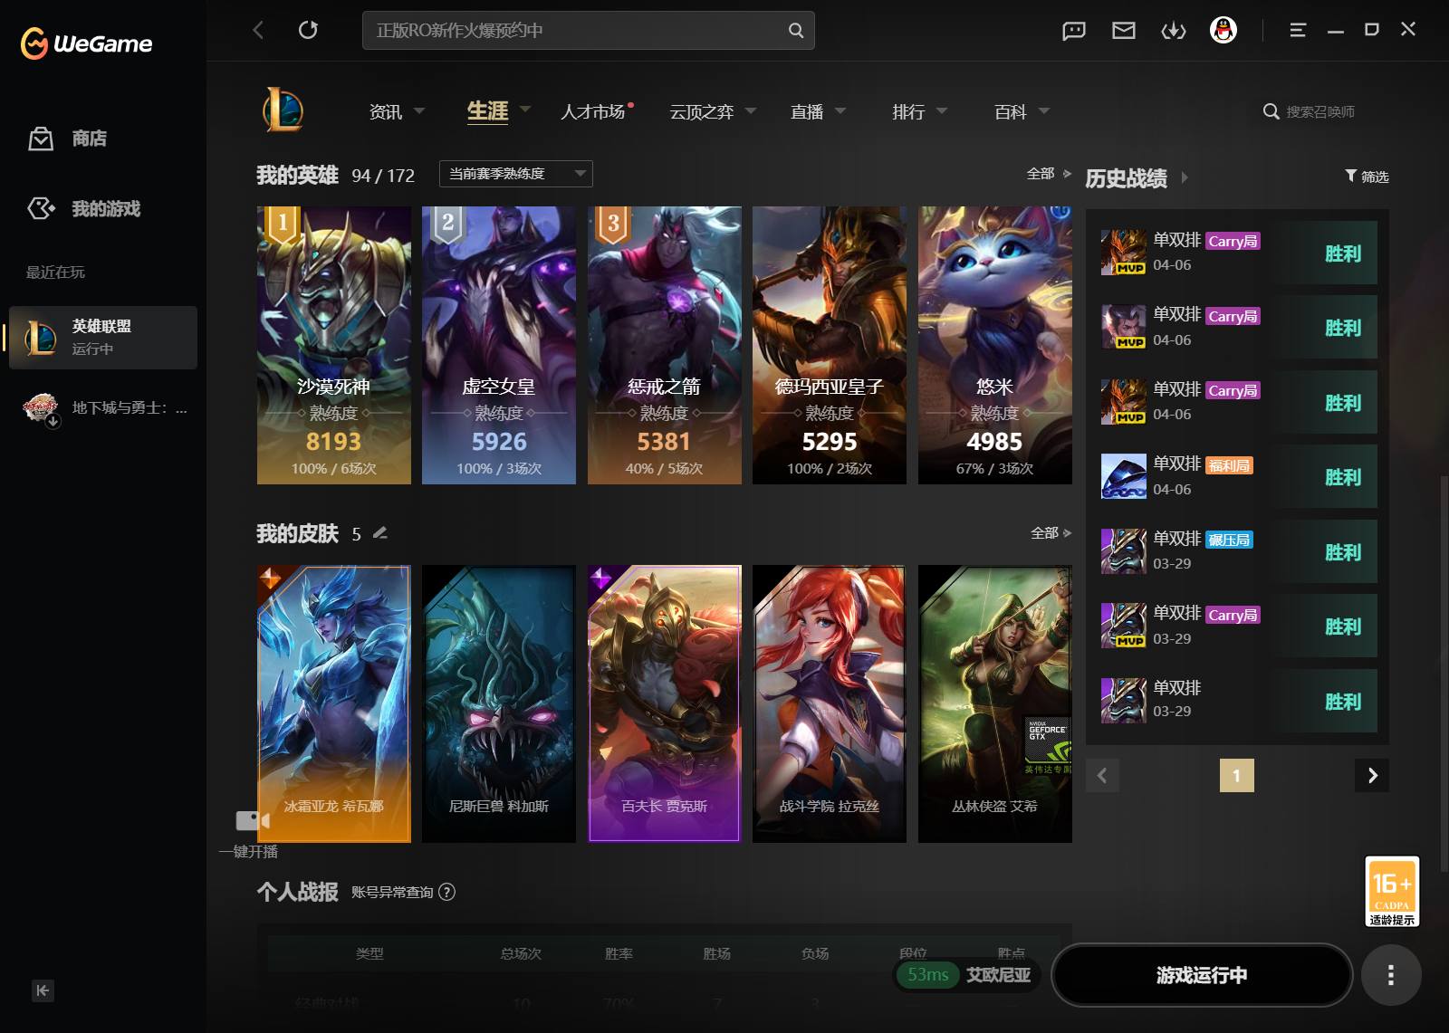The height and width of the screenshot is (1033, 1449).
Task: Open the 百科 wiki tab
Action: [x=1011, y=111]
